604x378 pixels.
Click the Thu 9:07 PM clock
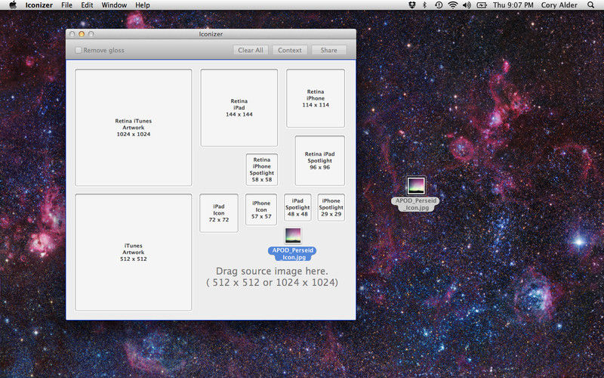(x=513, y=5)
